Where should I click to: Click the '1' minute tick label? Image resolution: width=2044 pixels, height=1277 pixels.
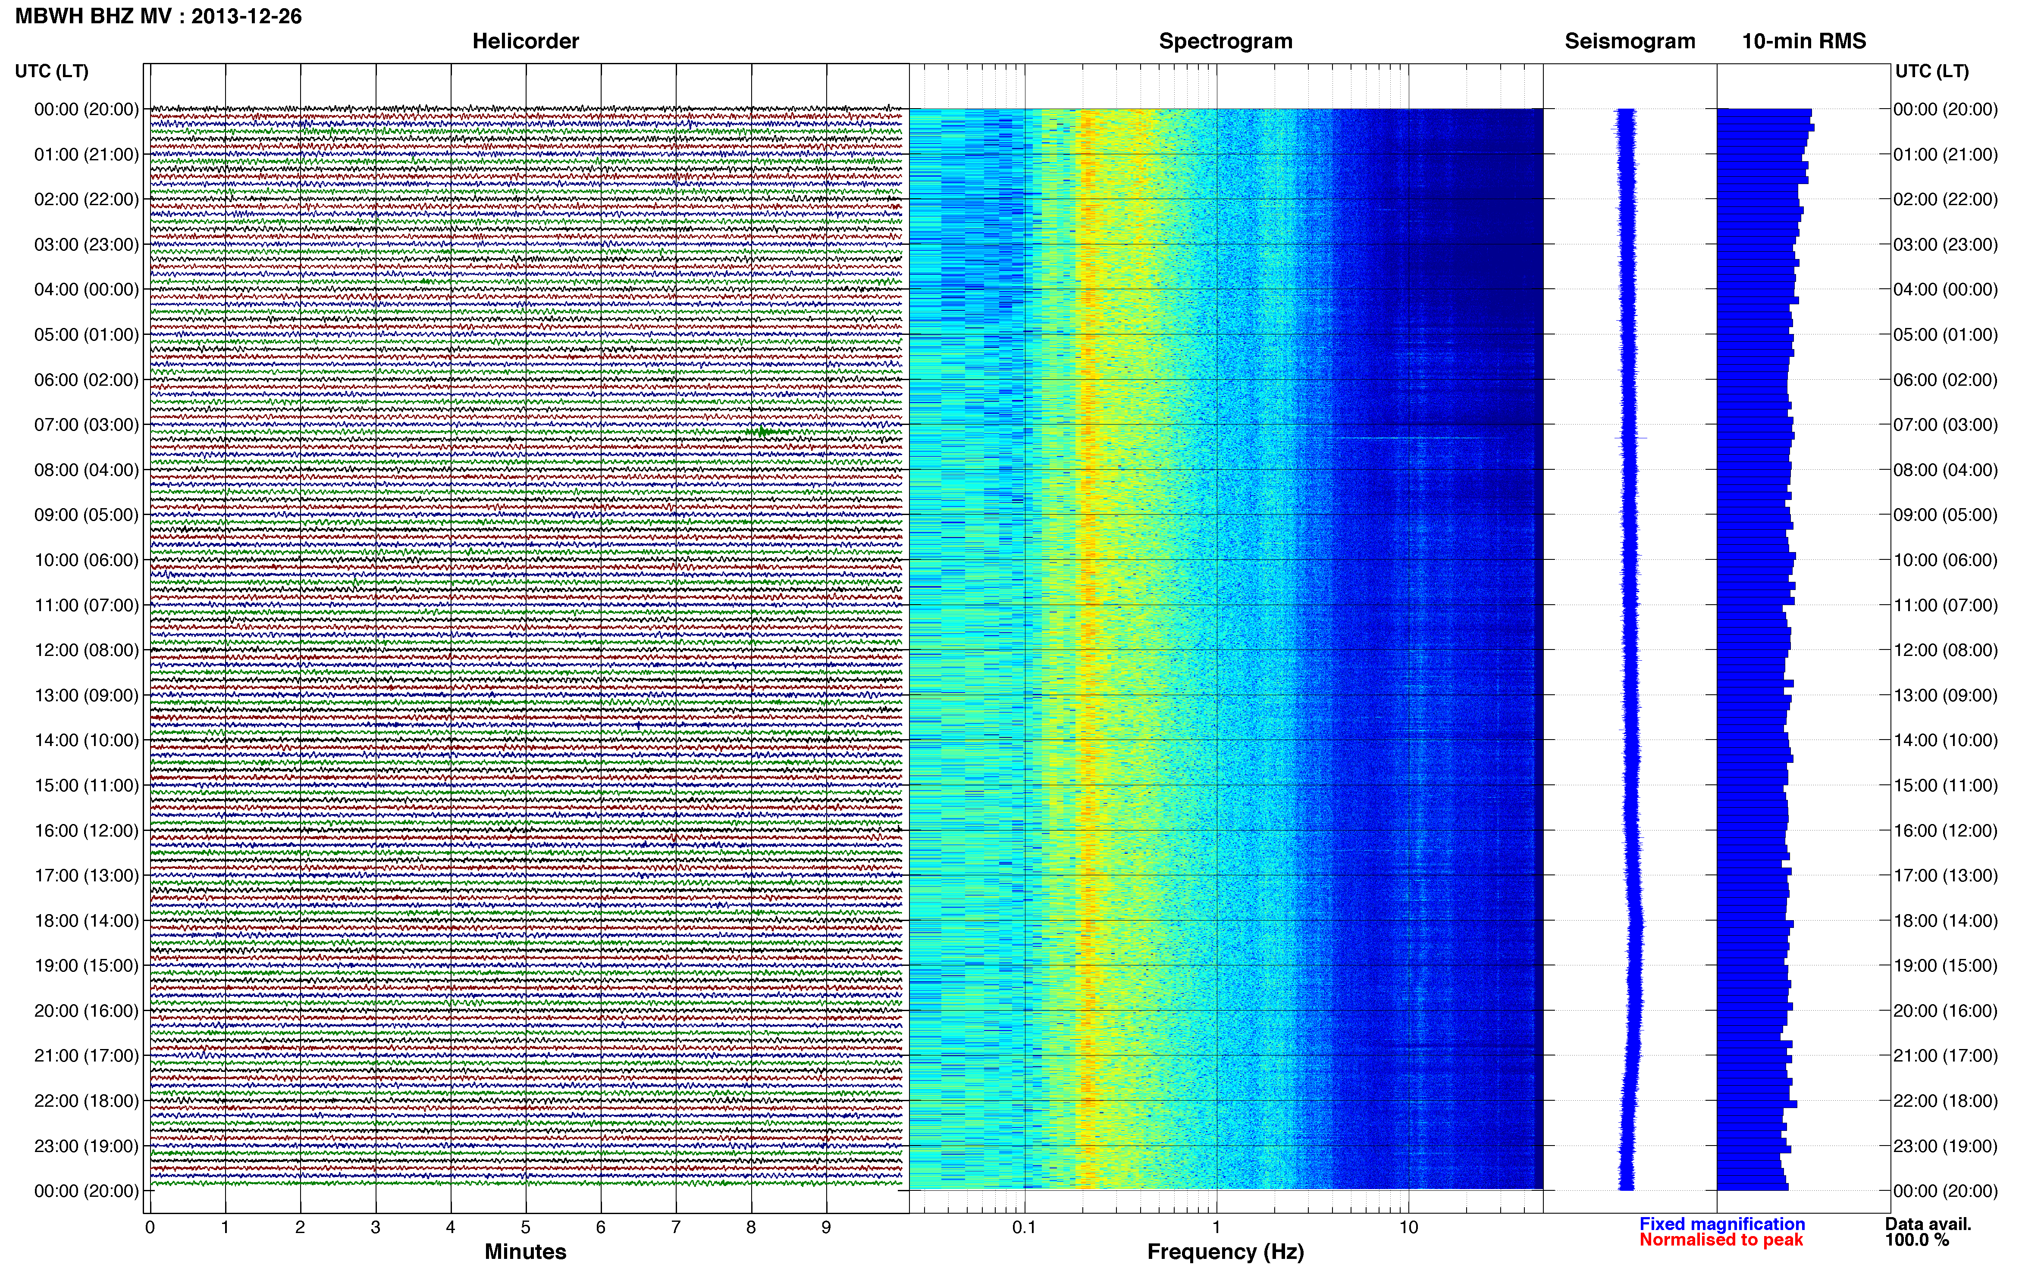(x=225, y=1227)
